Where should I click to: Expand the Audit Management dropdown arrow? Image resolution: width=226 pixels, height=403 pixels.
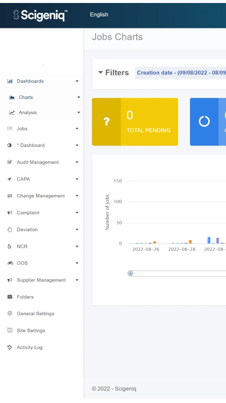[77, 162]
